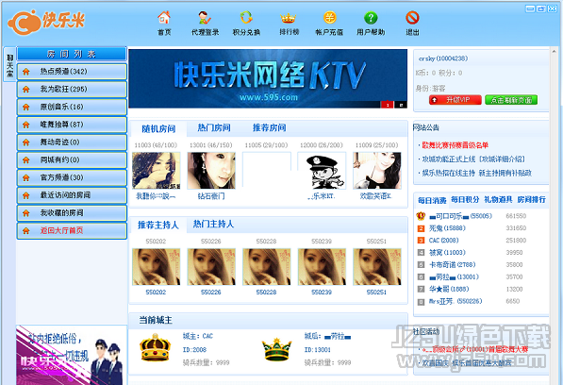Select the 房间排行 ranking tab
Image resolution: width=563 pixels, height=385 pixels.
(531, 200)
